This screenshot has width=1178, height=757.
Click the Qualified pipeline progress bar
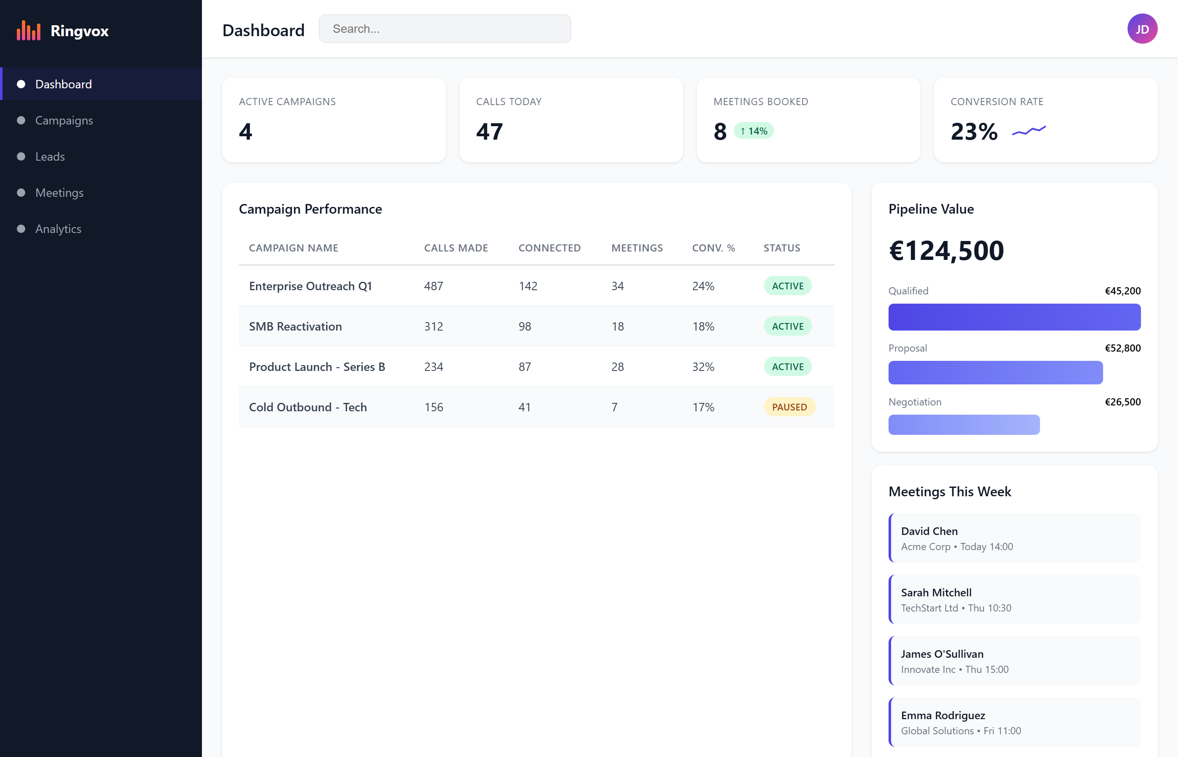coord(1014,317)
